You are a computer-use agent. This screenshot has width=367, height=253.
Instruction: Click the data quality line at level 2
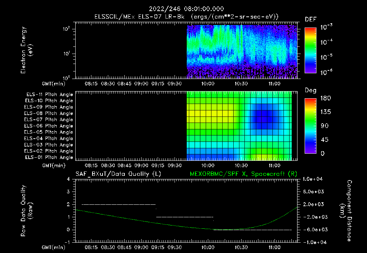[x=118, y=204]
